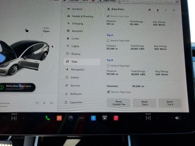Raise driver temperature with right arrow
This screenshot has width=195, height=146.
pyautogui.click(x=23, y=118)
